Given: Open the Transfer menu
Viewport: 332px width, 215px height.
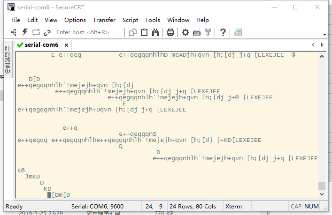Looking at the screenshot, I should (104, 20).
